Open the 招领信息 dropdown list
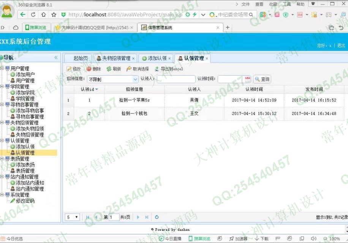This screenshot has height=243, width=348. click(x=135, y=79)
